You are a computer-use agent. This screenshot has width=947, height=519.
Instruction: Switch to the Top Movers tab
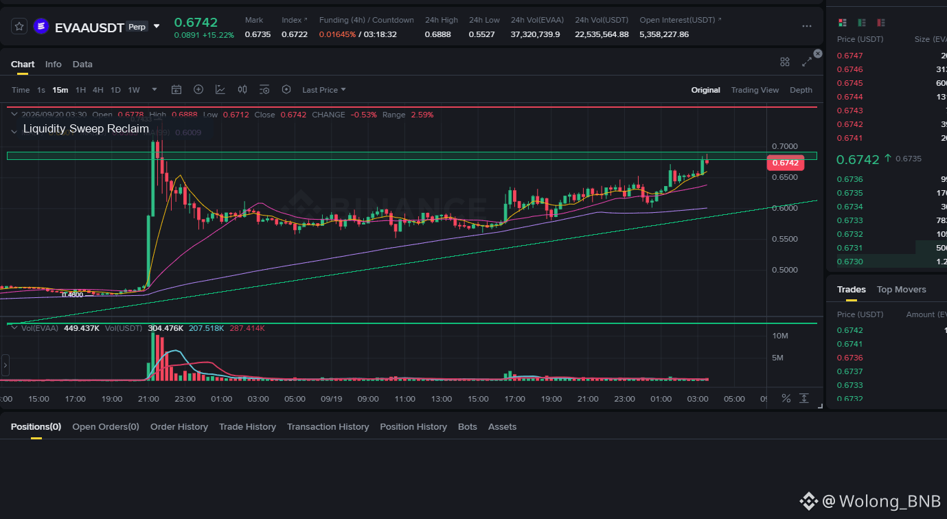[901, 289]
